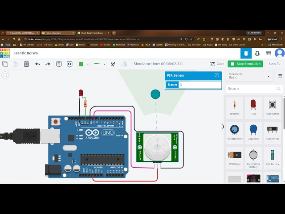Switch to the Inbox Gmail tab
The width and height of the screenshot is (285, 214).
pyautogui.click(x=22, y=33)
